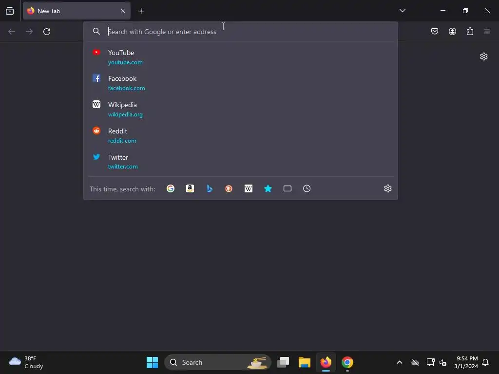The width and height of the screenshot is (499, 374).
Task: Open the Extensions puzzle icon
Action: coord(470,31)
